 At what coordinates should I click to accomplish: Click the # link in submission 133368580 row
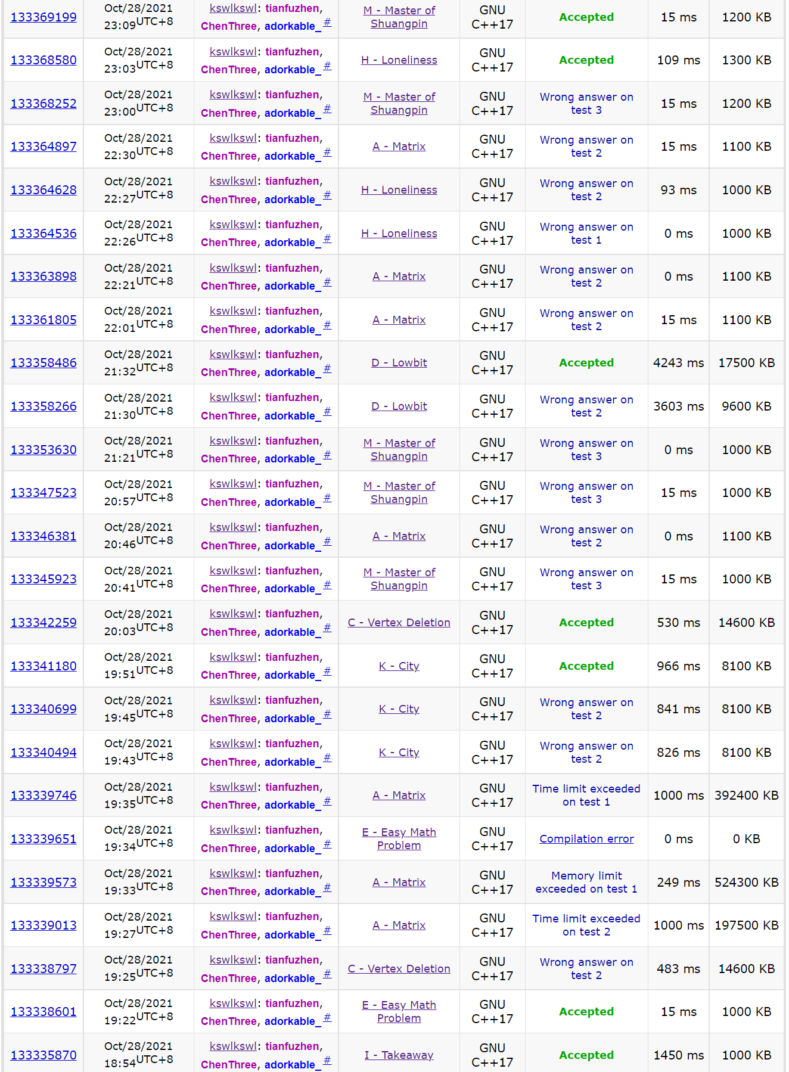click(327, 66)
